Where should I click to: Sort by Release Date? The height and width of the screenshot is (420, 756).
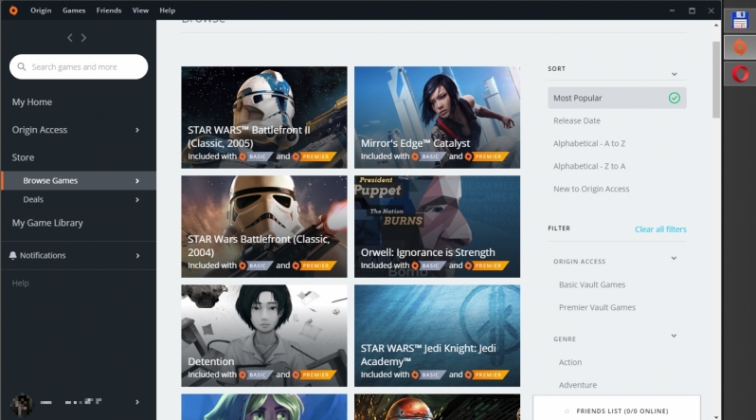[577, 120]
